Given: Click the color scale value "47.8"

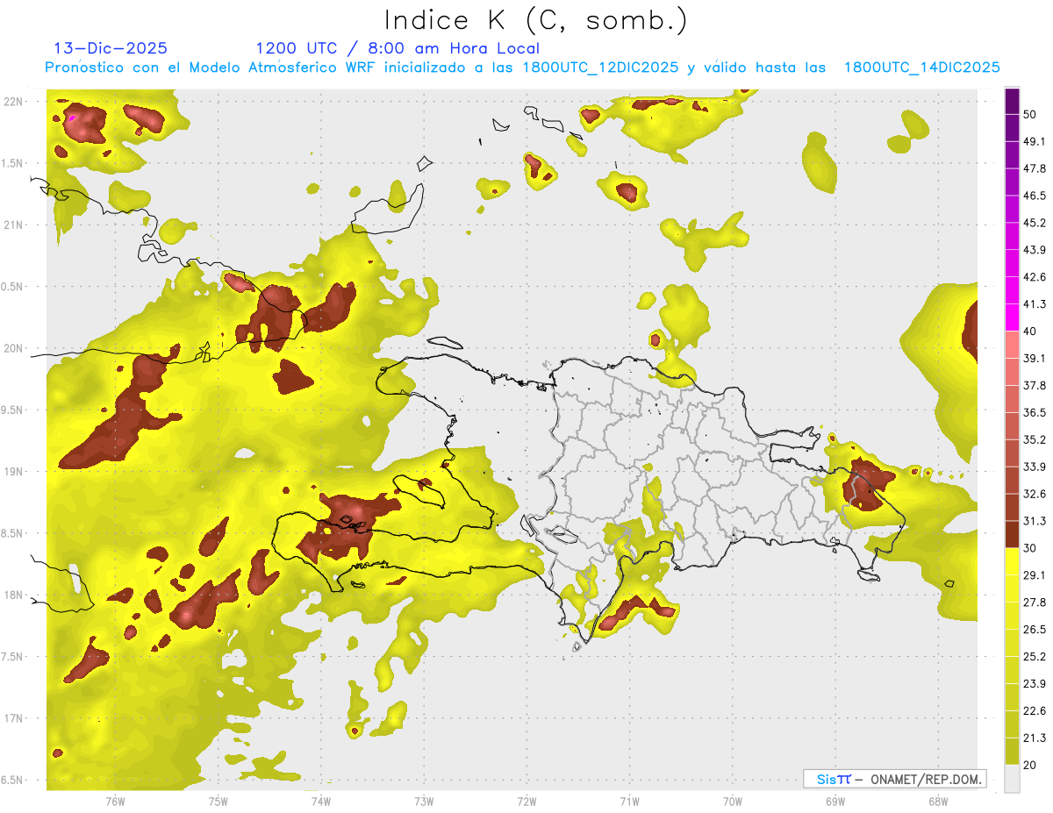Looking at the screenshot, I should [1035, 168].
